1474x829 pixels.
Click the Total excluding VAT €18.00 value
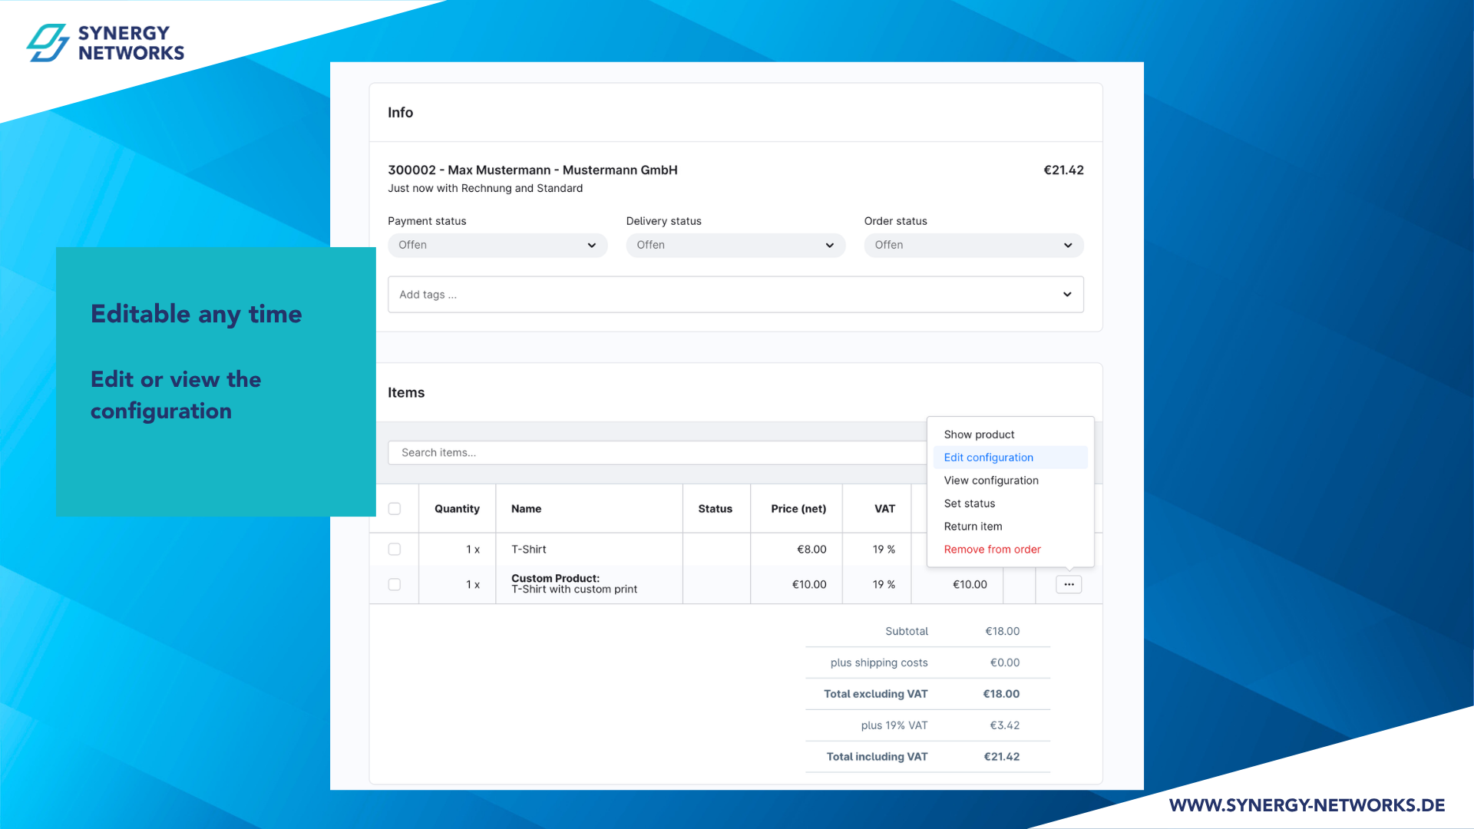(1001, 694)
